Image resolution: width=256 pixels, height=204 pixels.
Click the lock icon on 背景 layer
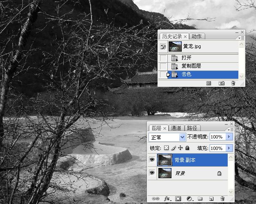[219, 173]
